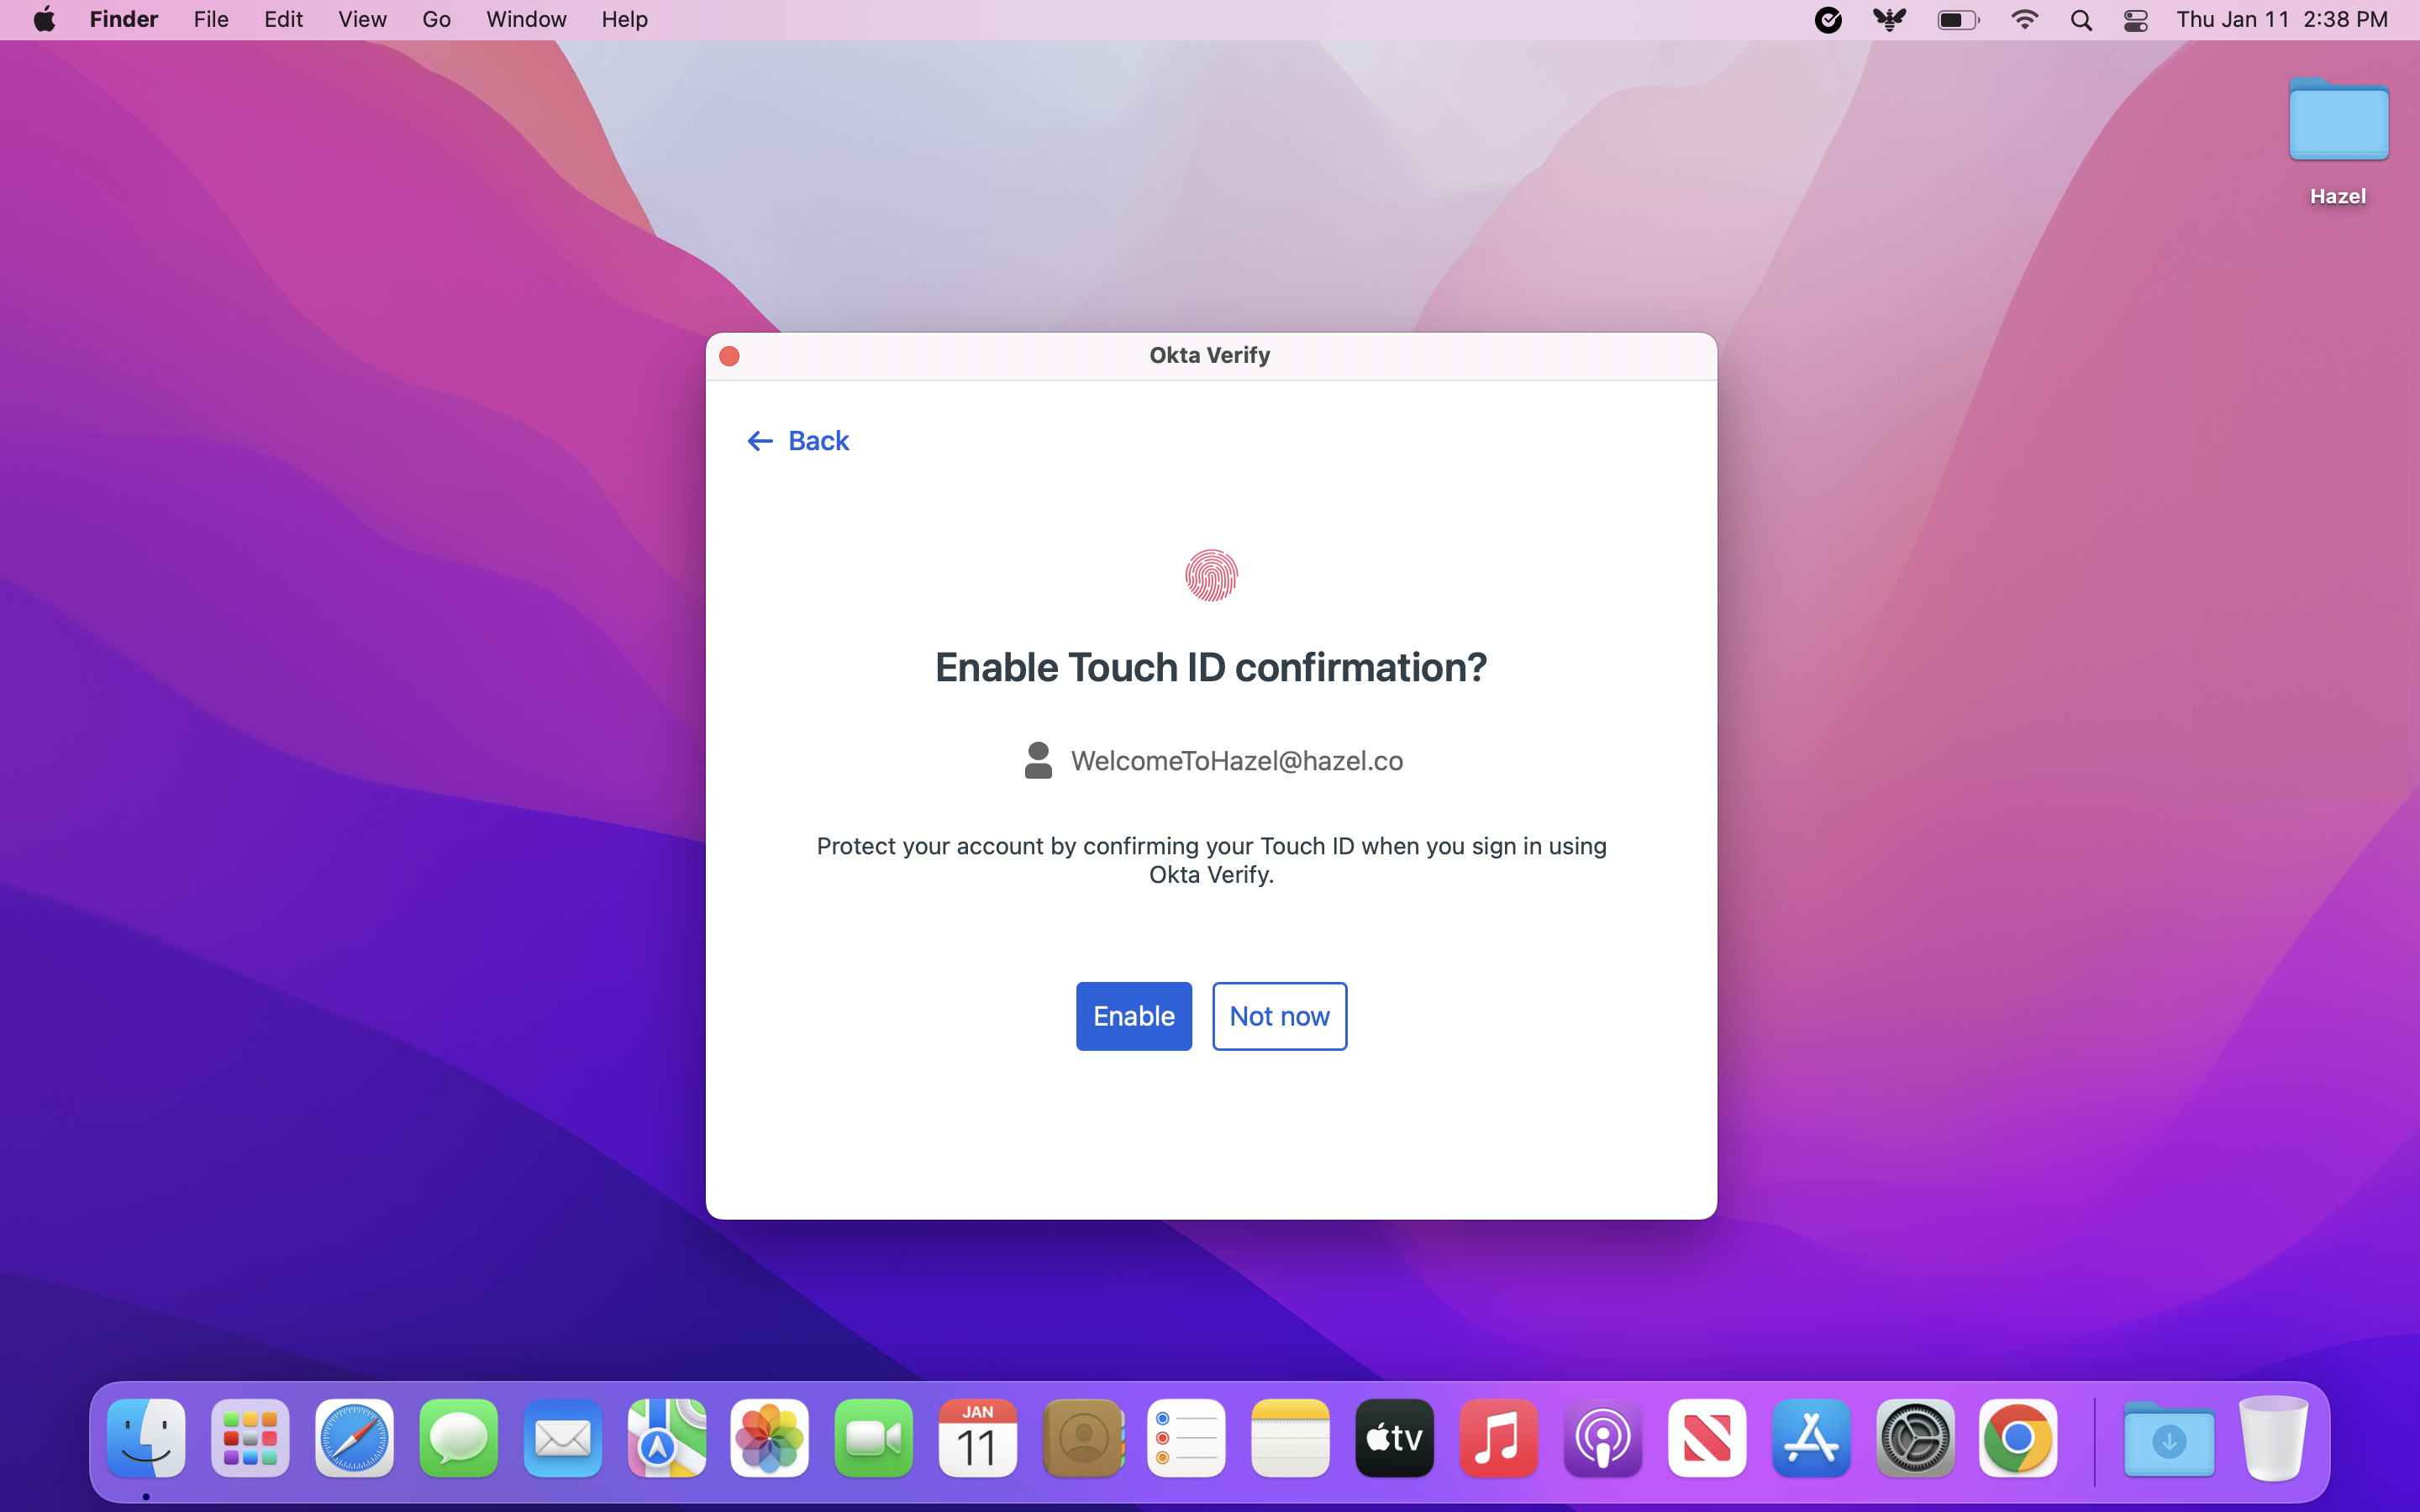Open the File menu
The image size is (2420, 1512).
pyautogui.click(x=211, y=19)
